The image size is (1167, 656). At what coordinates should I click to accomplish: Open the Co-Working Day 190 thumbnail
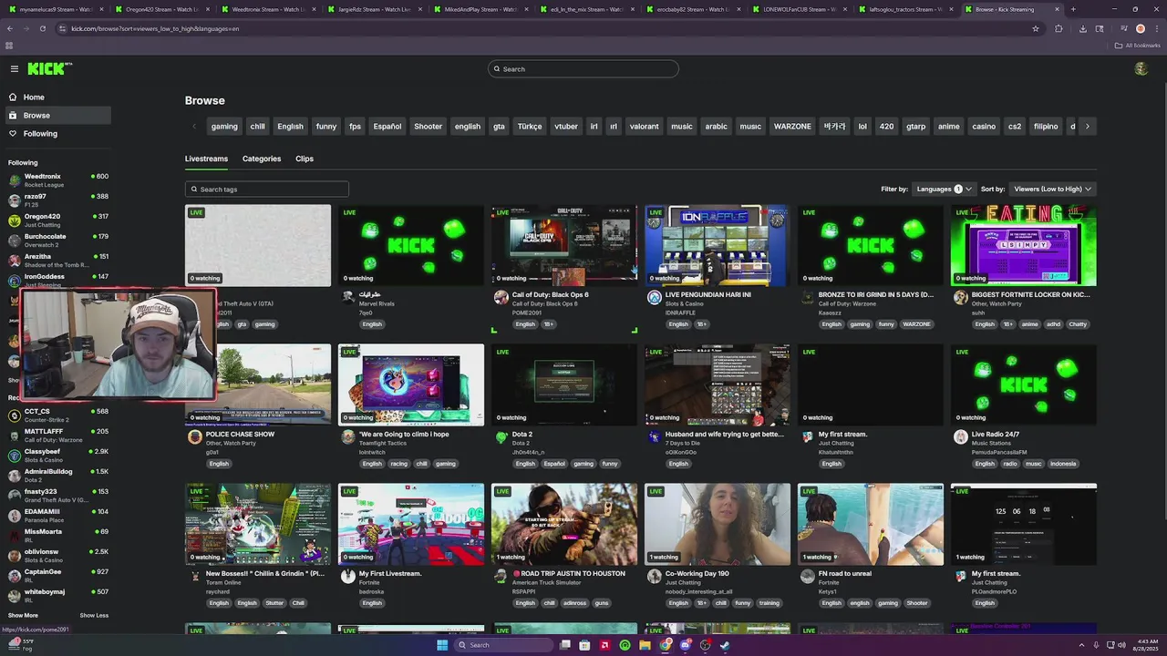click(718, 524)
